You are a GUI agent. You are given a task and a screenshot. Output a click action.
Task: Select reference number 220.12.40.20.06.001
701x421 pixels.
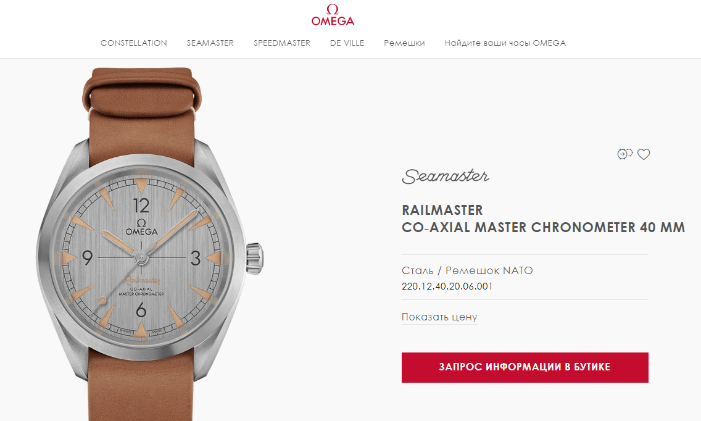point(447,286)
